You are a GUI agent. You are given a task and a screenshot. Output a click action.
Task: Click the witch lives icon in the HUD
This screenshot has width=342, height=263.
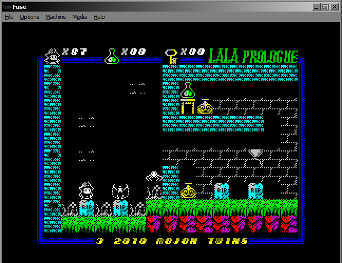coord(52,56)
